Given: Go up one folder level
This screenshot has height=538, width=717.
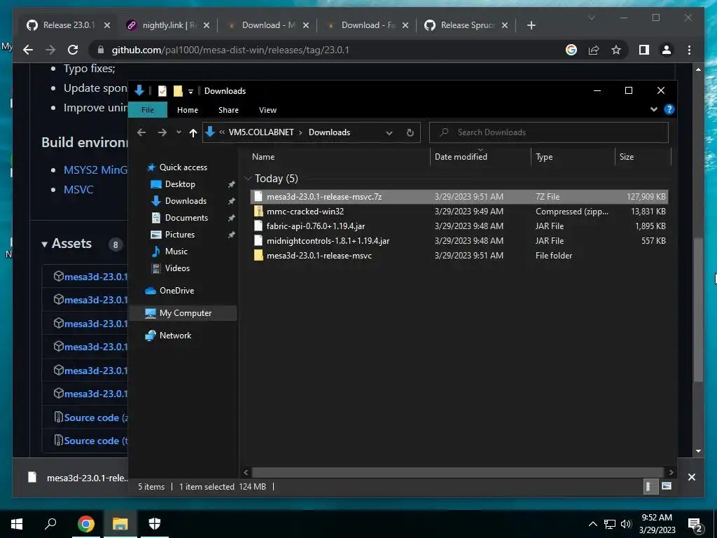Looking at the screenshot, I should tap(193, 132).
